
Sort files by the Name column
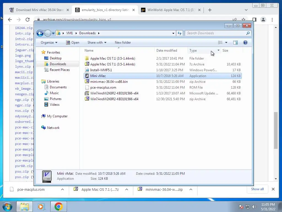click(119, 51)
